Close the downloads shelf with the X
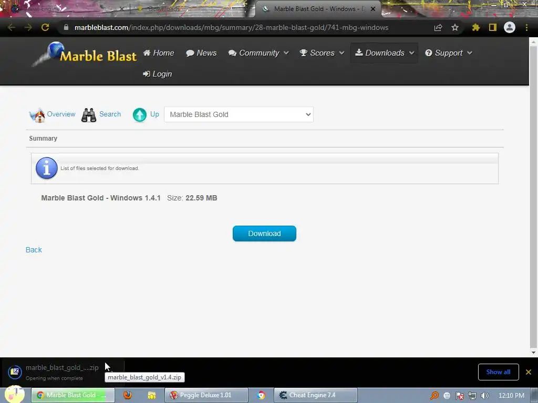Viewport: 538px width, 403px height. (529, 372)
